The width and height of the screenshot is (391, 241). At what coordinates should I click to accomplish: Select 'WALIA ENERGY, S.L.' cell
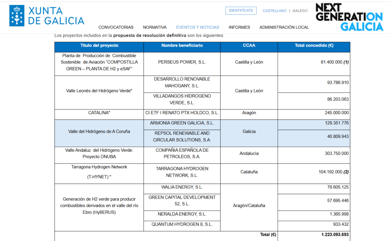(182, 189)
